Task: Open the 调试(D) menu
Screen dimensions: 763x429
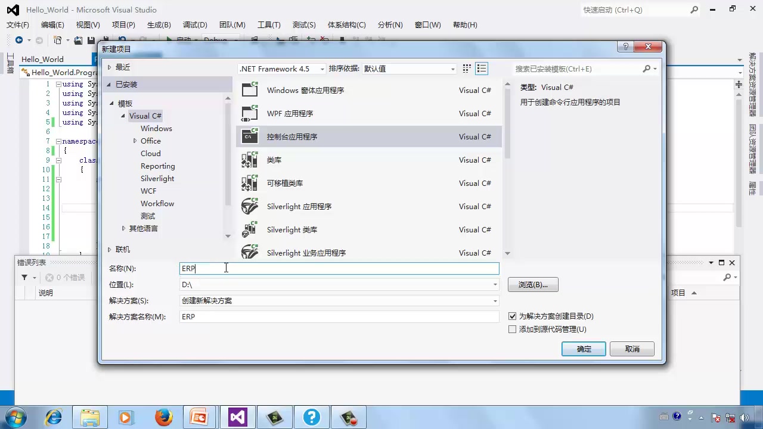Action: pyautogui.click(x=195, y=25)
